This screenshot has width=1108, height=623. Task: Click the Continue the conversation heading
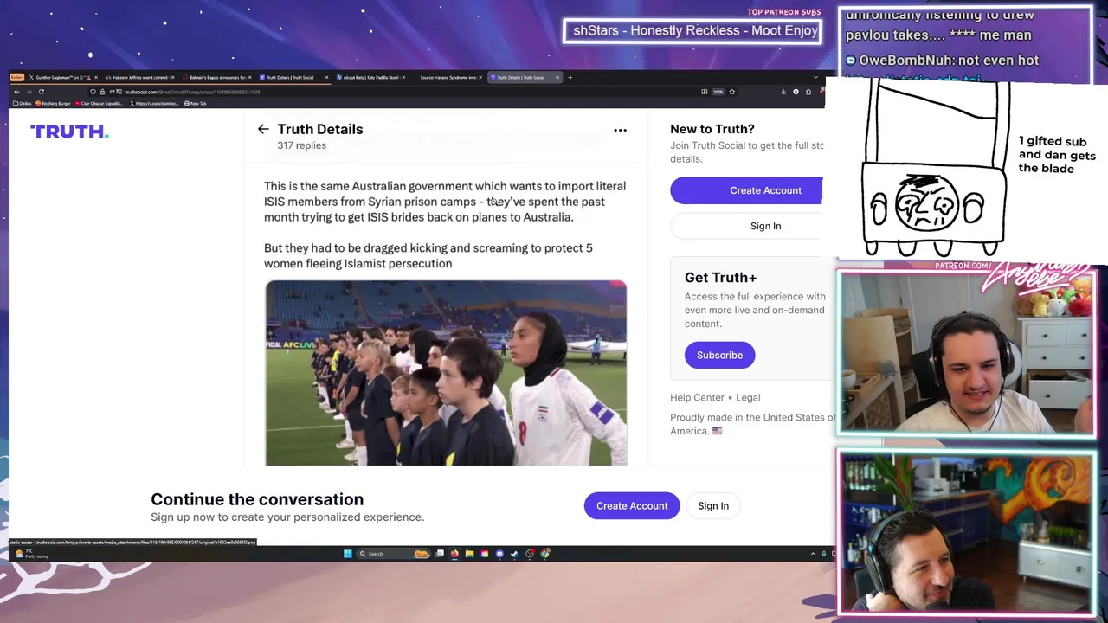[257, 499]
